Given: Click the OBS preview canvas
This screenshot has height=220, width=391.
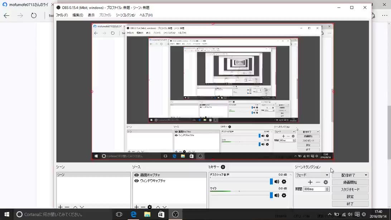Looking at the screenshot, I should tap(212, 91).
